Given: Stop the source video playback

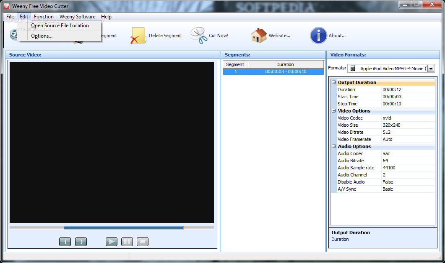Looking at the screenshot, I should (x=143, y=242).
